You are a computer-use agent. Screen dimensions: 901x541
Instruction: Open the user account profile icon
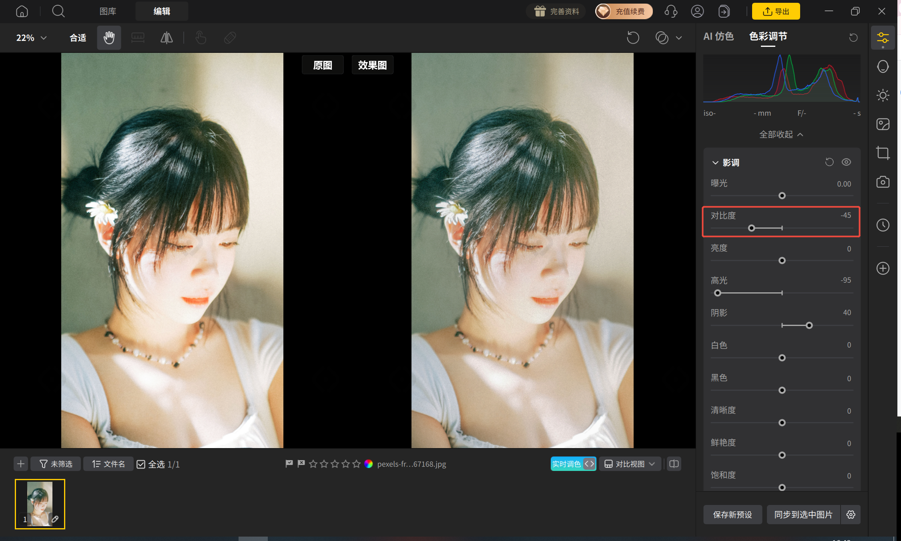[697, 11]
